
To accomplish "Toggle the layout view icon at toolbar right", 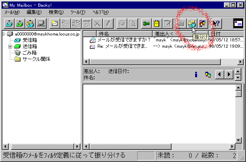I will [238, 24].
